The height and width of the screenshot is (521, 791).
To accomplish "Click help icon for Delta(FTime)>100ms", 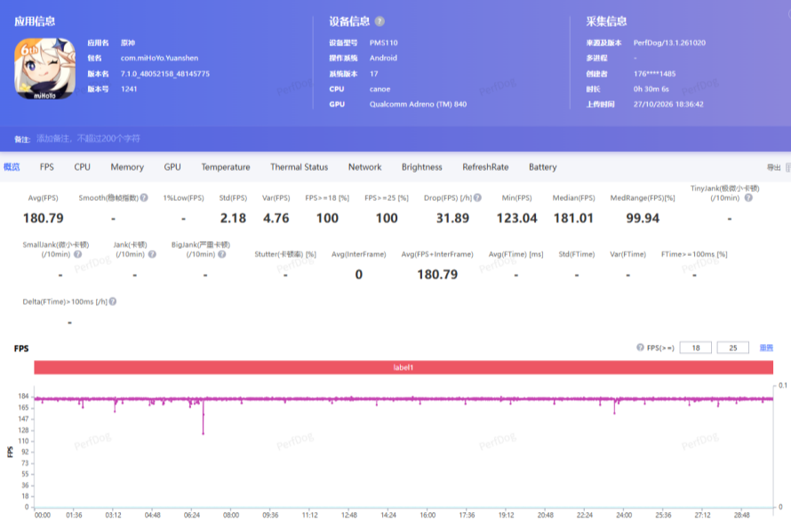I will (x=113, y=301).
